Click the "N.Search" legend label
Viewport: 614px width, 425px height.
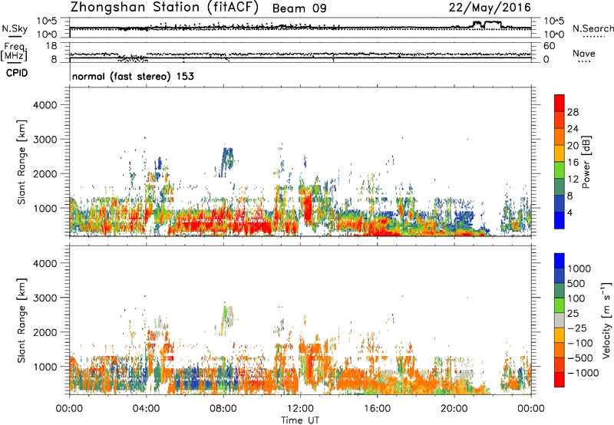(593, 28)
